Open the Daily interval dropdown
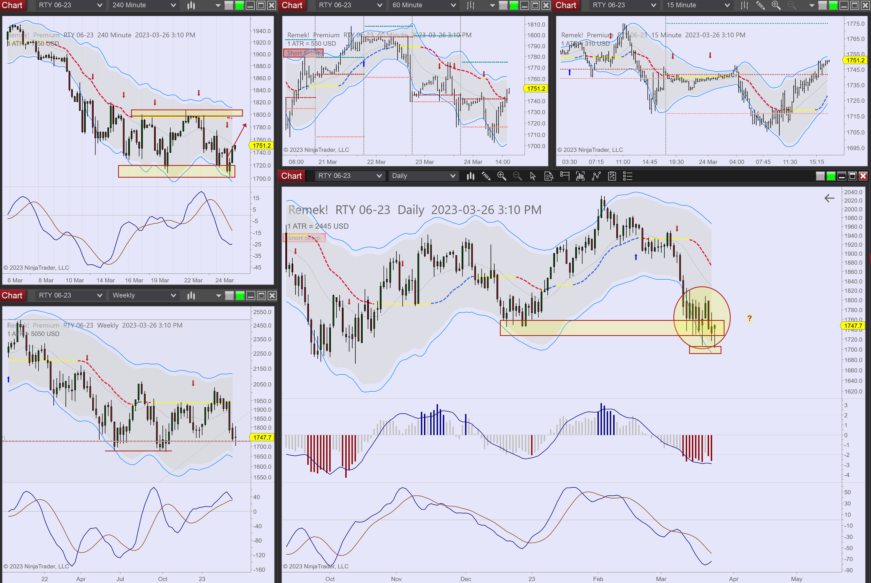Image resolution: width=871 pixels, height=583 pixels. coord(423,176)
